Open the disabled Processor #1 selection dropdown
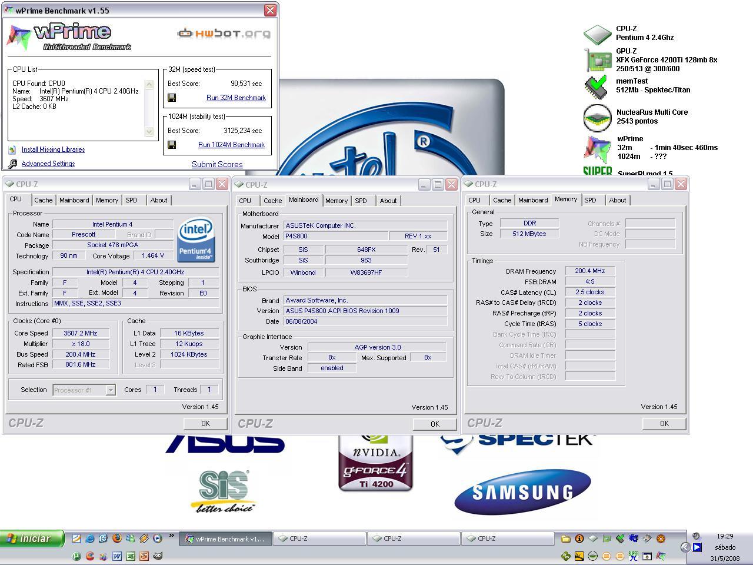Image resolution: width=753 pixels, height=565 pixels. tap(84, 390)
